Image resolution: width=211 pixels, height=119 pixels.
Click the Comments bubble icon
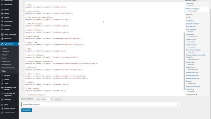click(x=2, y=21)
